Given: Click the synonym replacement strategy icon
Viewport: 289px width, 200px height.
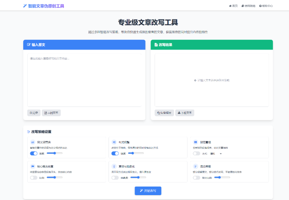Looking at the screenshot, I should tap(33, 143).
